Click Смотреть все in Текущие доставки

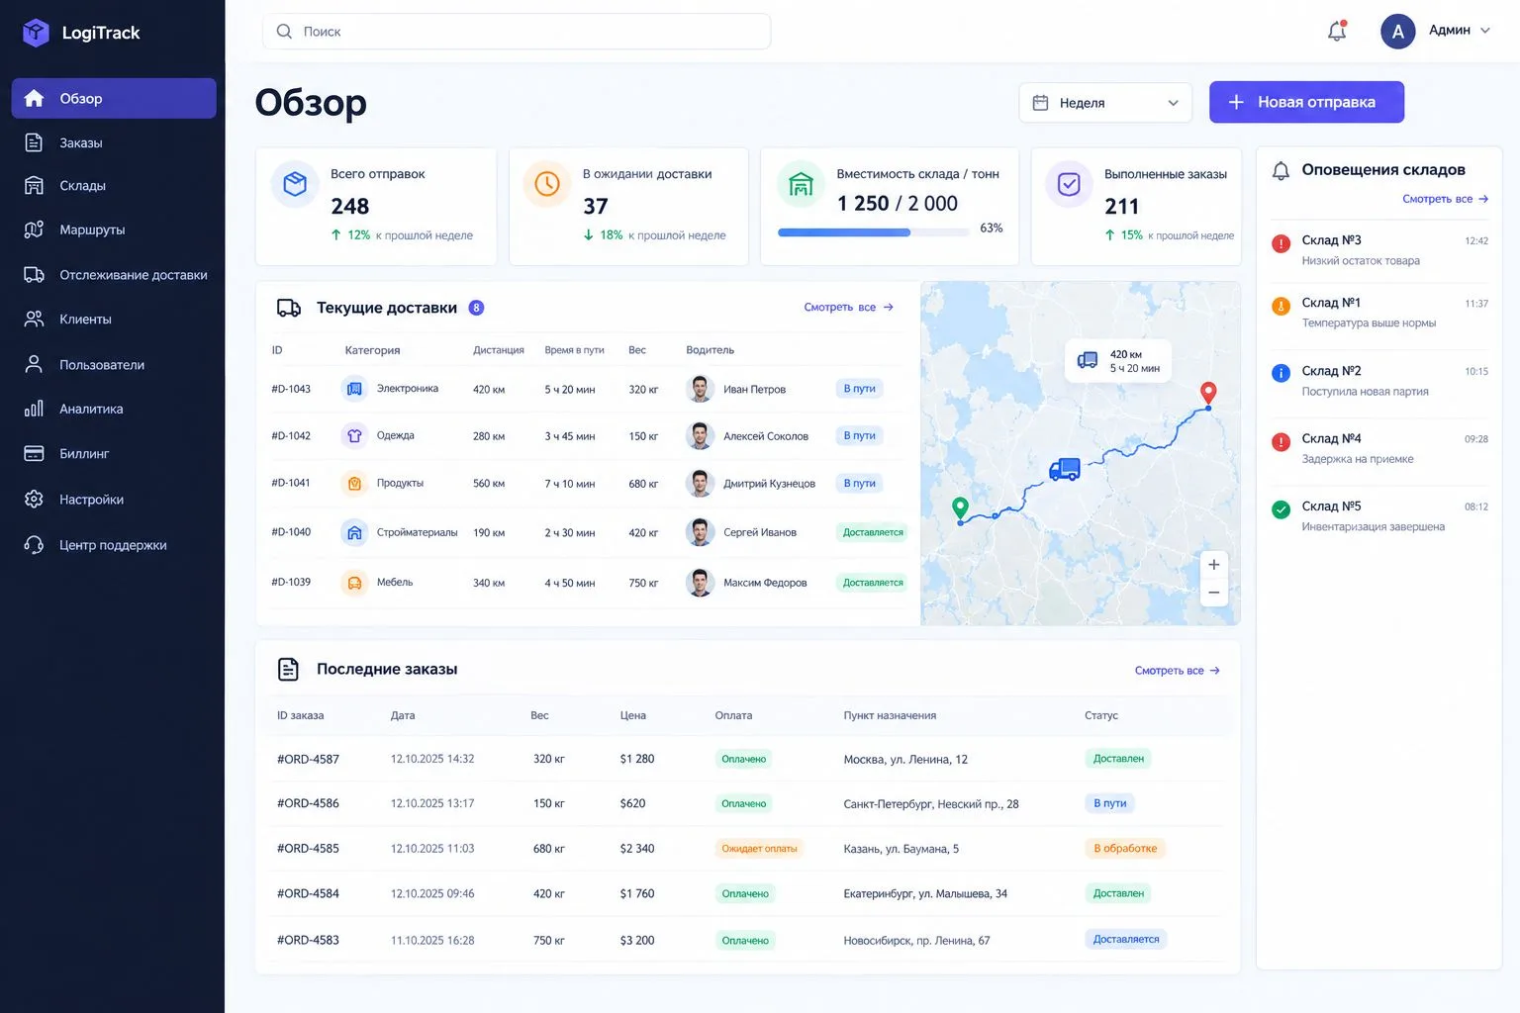coord(848,308)
